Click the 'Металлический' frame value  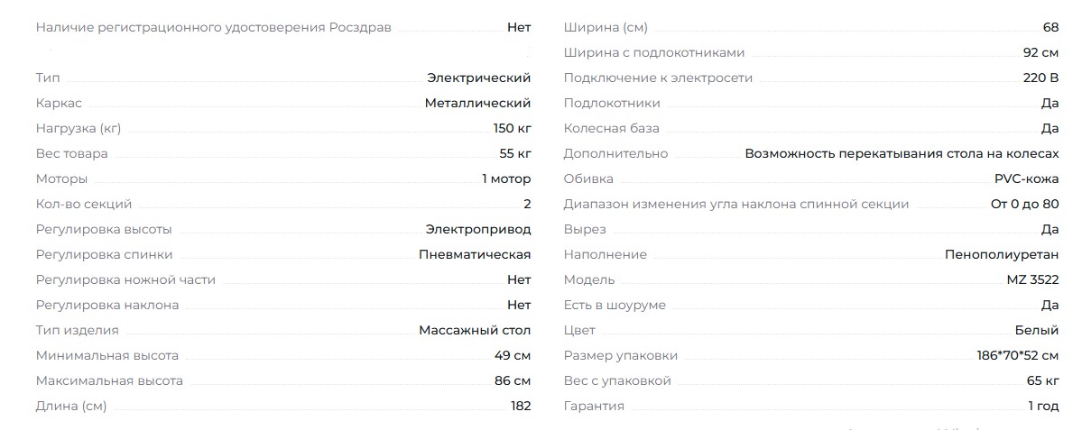pos(477,104)
